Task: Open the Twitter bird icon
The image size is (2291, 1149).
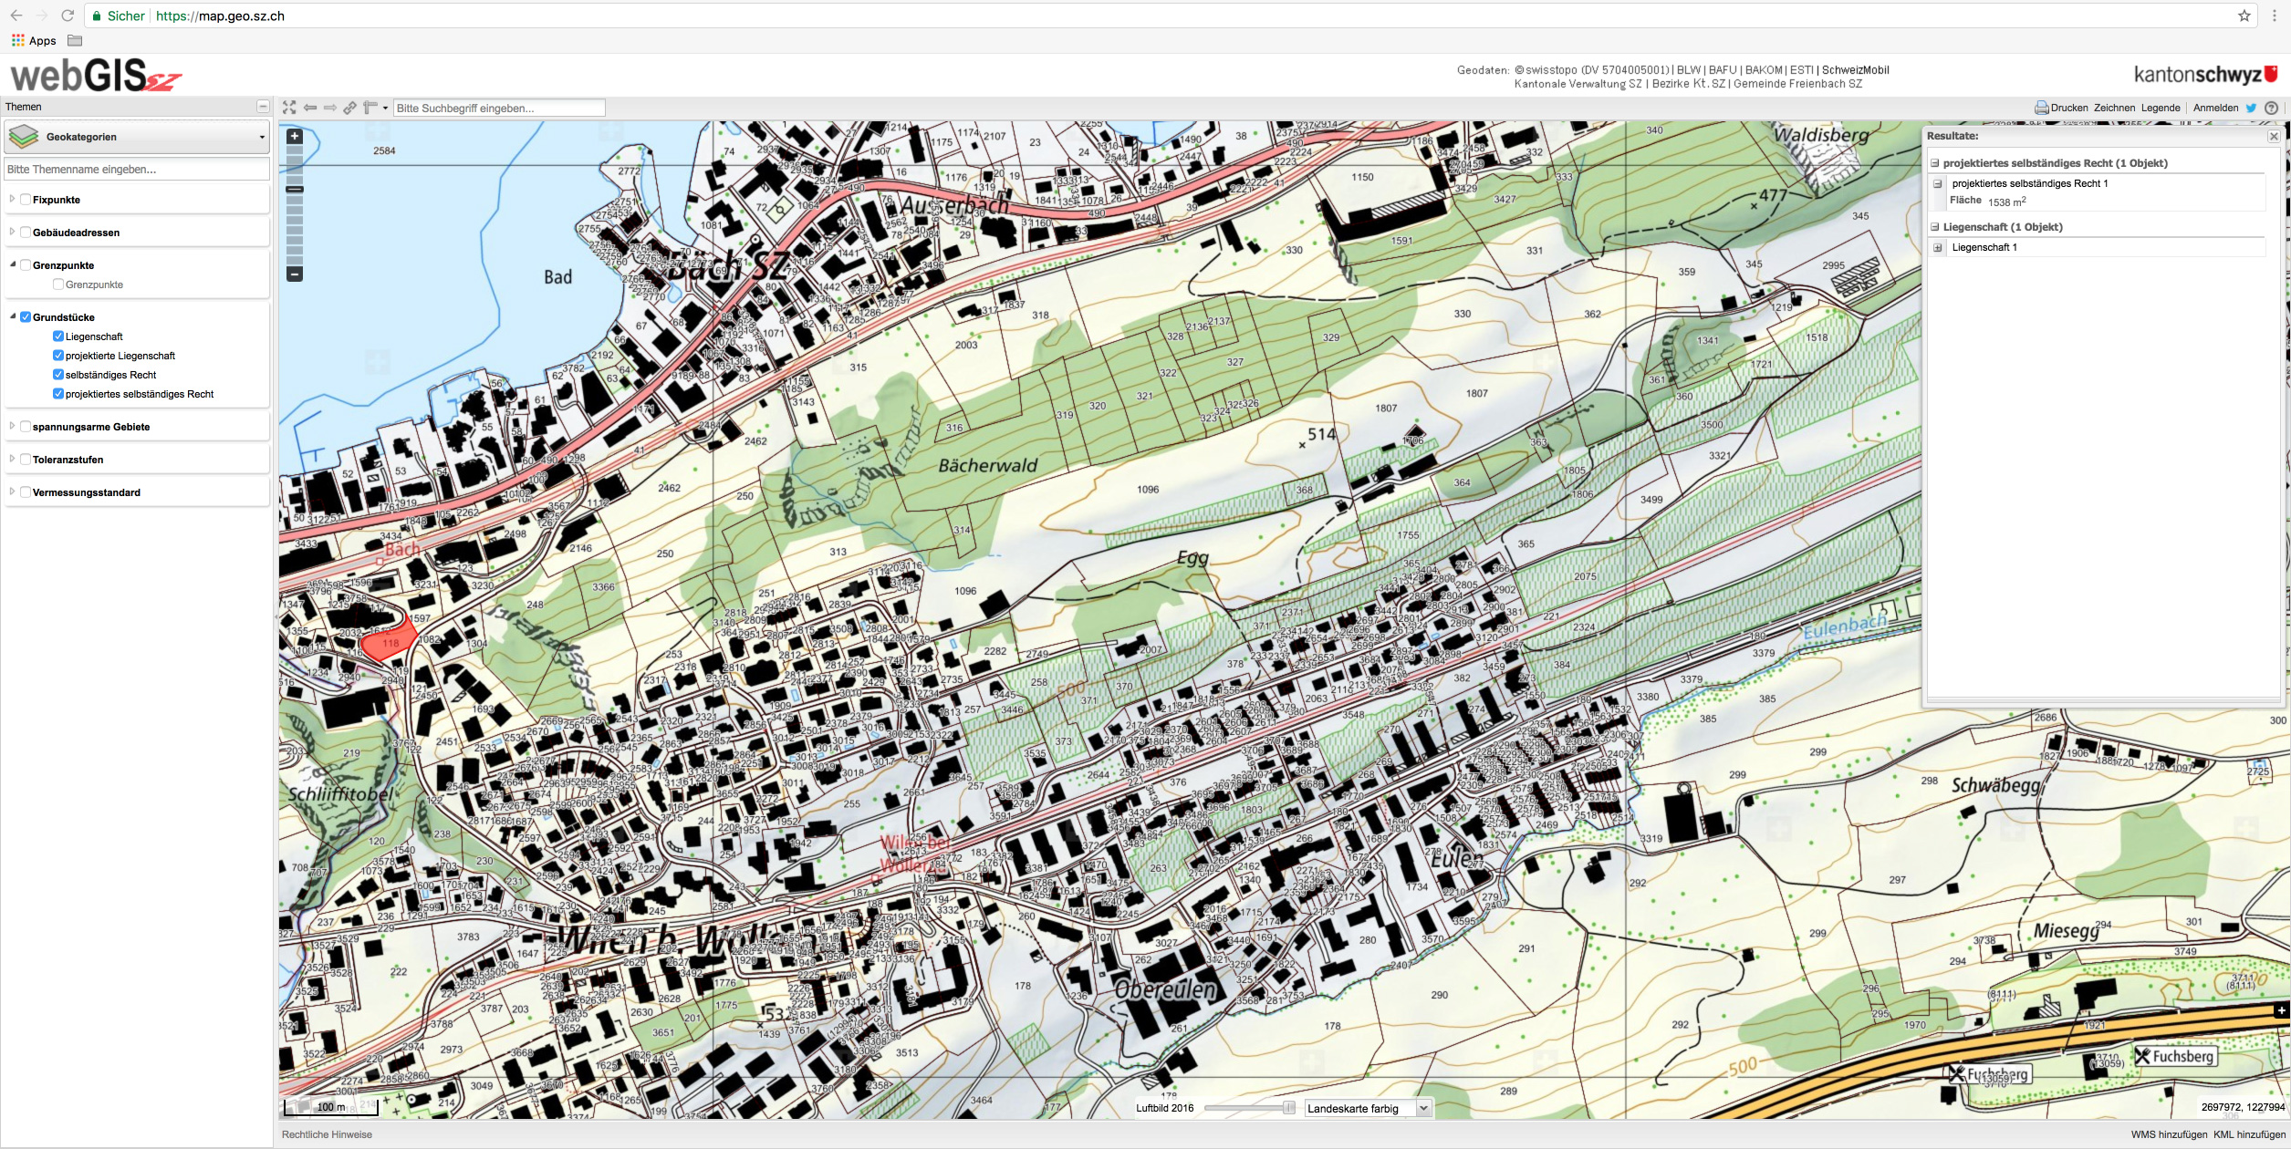Action: pos(2252,108)
